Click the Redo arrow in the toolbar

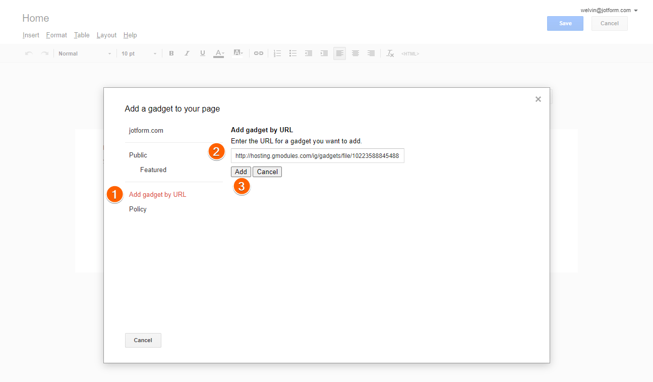pyautogui.click(x=44, y=53)
